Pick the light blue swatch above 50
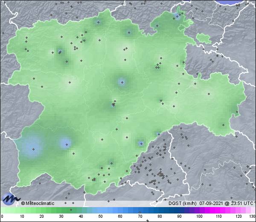256x222 pixels. coord(100,210)
